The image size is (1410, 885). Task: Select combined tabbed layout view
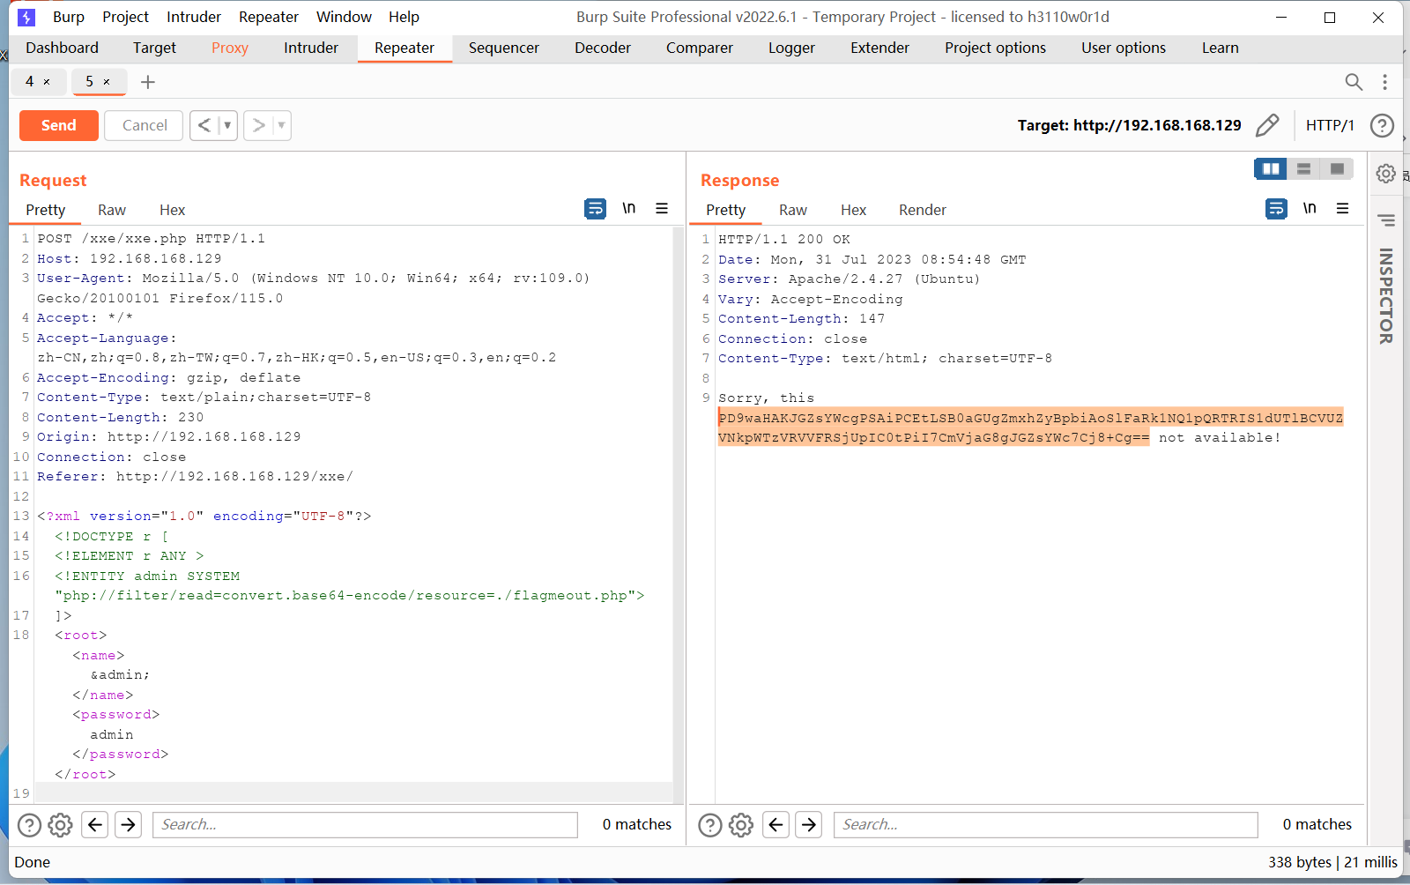pos(1337,168)
